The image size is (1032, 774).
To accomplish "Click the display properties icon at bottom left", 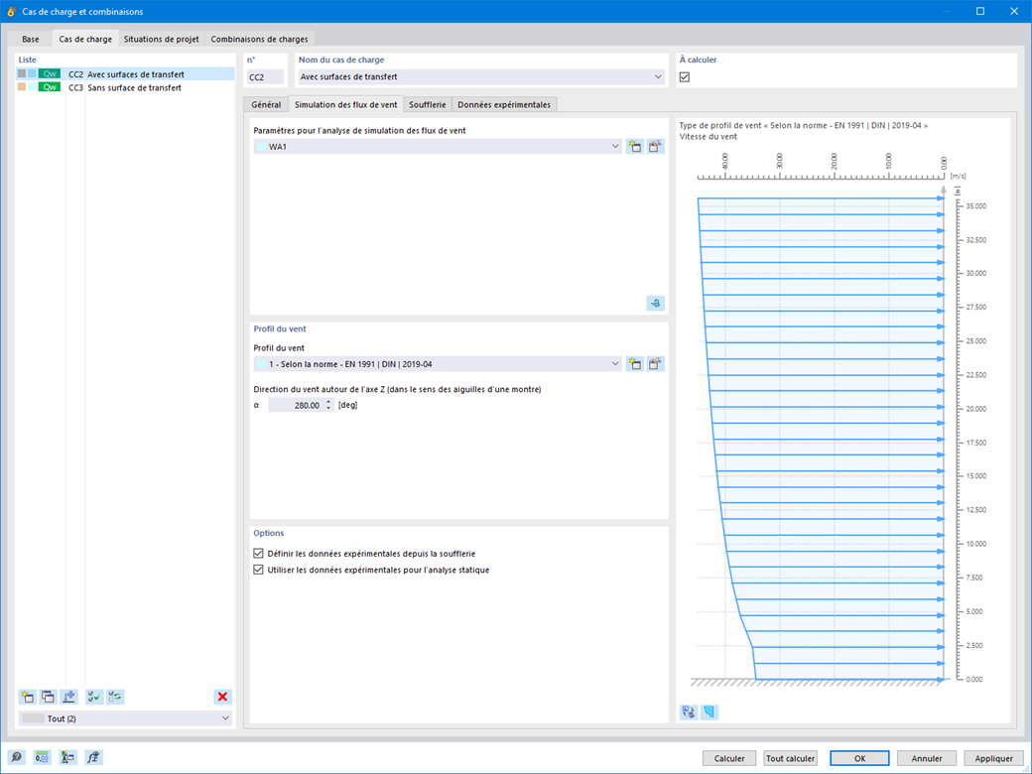I will (67, 757).
